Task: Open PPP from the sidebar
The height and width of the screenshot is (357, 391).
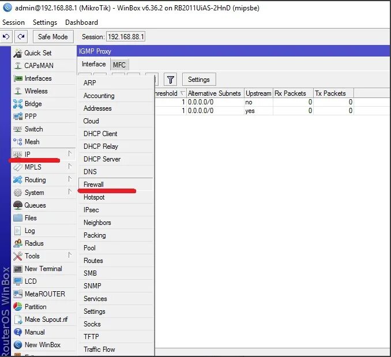Action: [44, 117]
